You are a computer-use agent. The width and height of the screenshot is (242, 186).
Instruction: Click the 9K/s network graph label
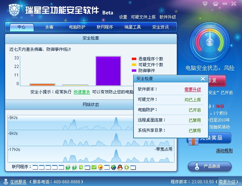[x=13, y=118]
